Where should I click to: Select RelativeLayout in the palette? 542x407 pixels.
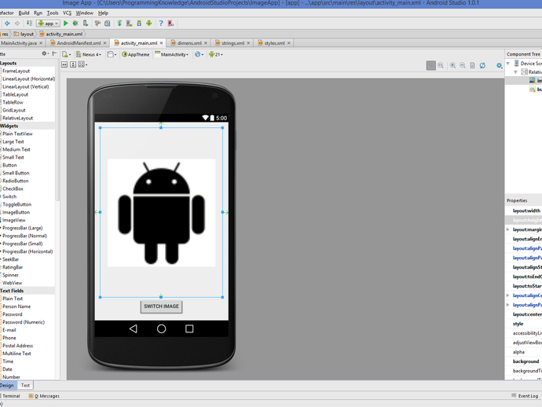click(17, 118)
